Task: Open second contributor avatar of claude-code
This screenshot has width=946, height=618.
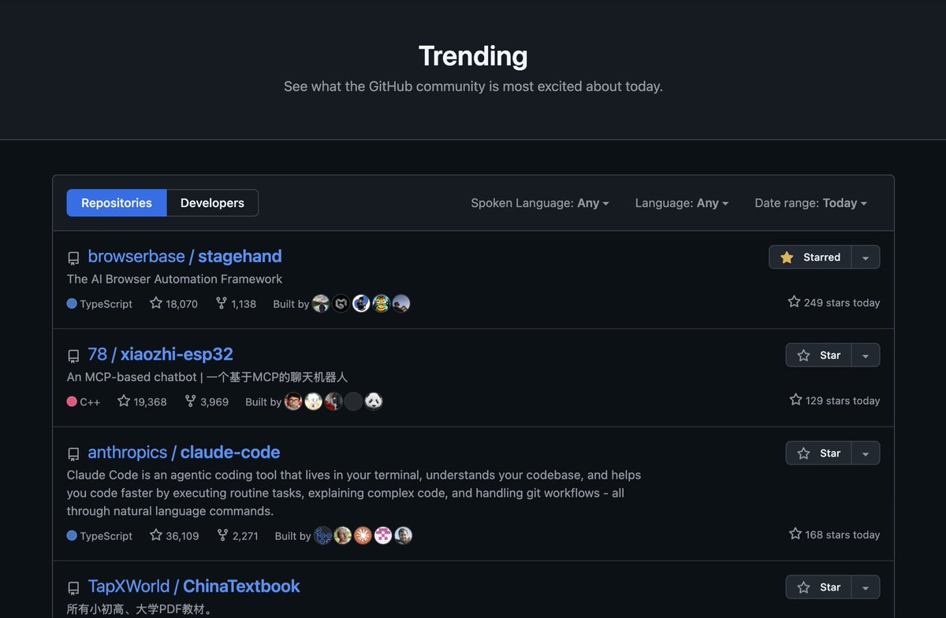Action: [x=343, y=535]
